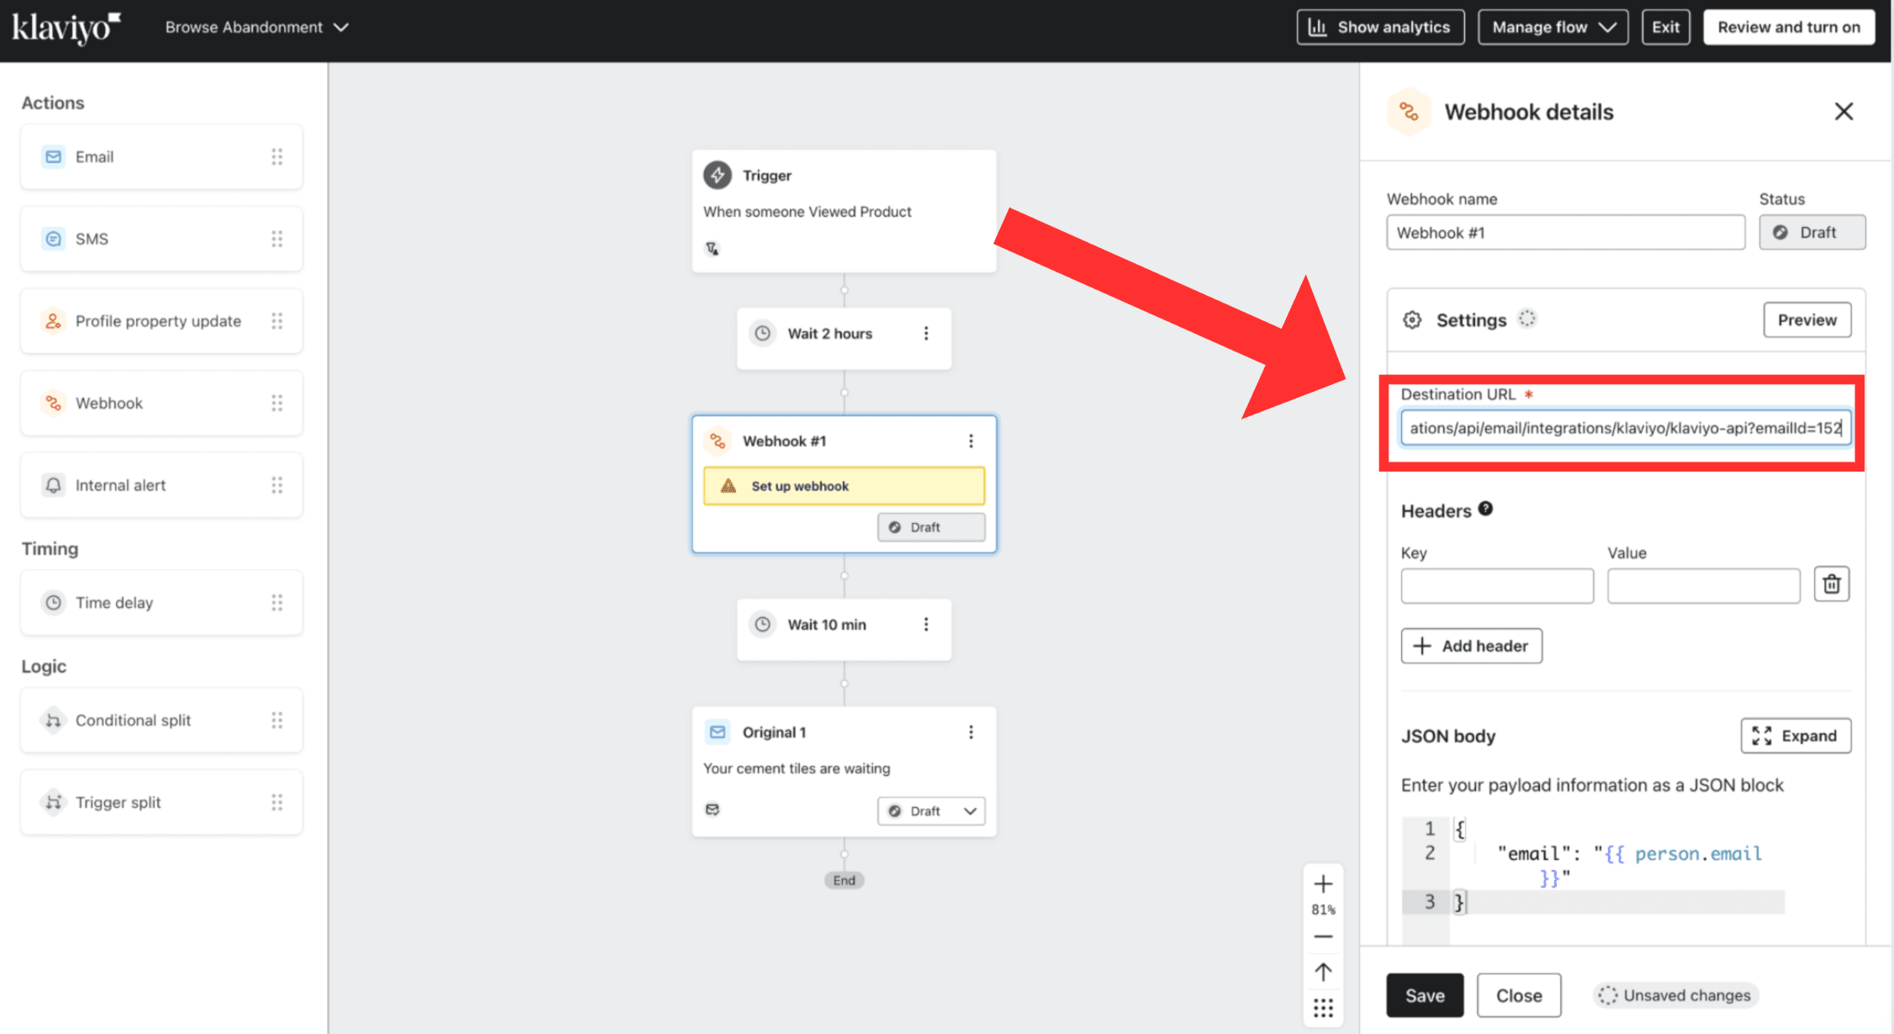
Task: Open Wait 2 hours options menu
Action: [x=926, y=334]
